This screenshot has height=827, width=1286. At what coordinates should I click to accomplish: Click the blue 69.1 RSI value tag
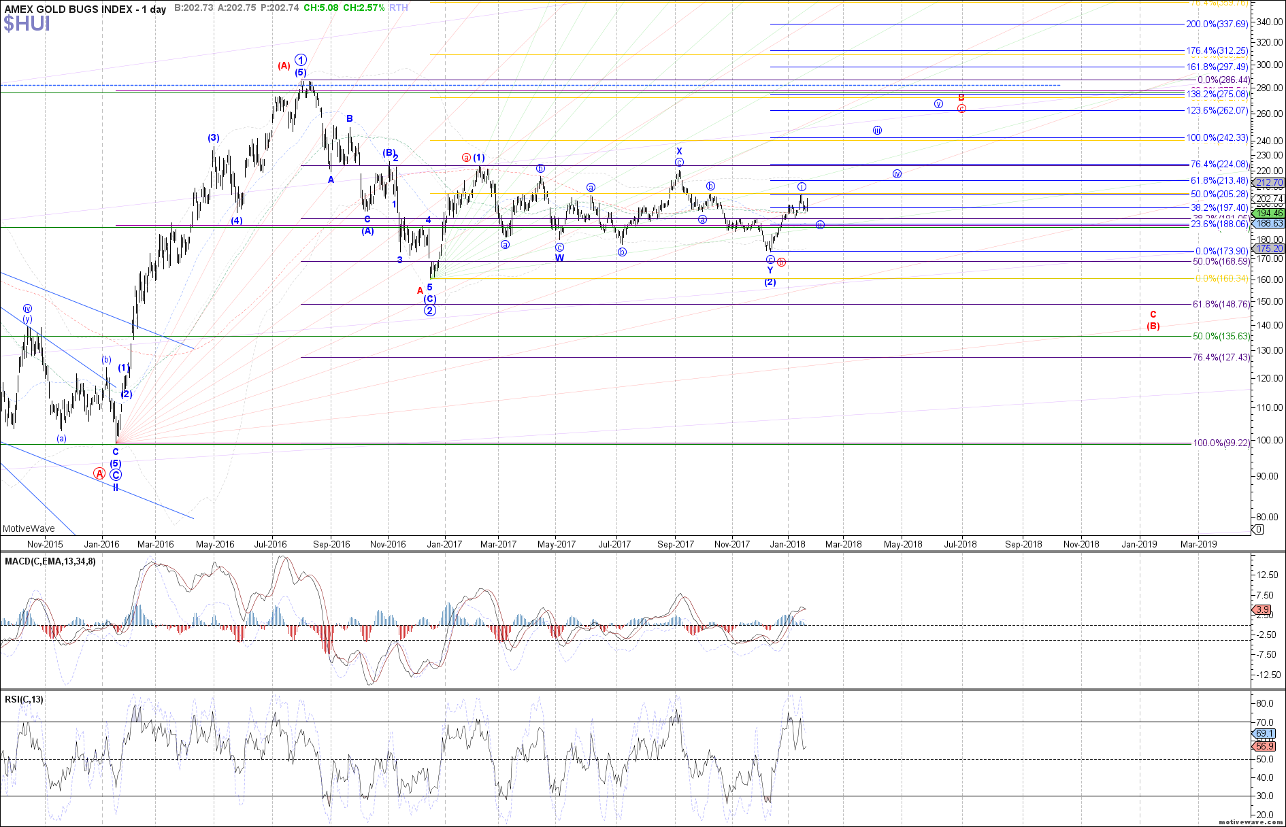point(1264,734)
